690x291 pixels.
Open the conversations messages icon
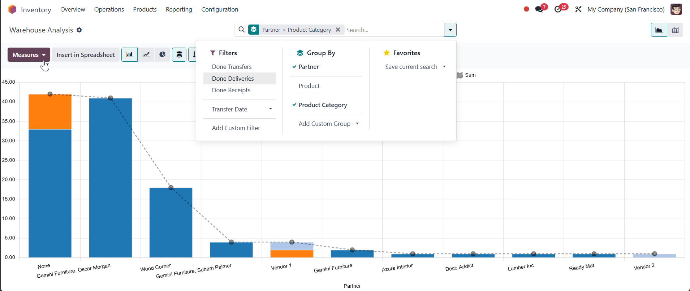(539, 9)
